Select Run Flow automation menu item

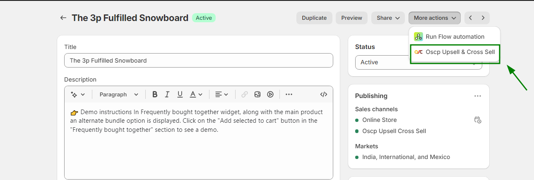point(455,37)
